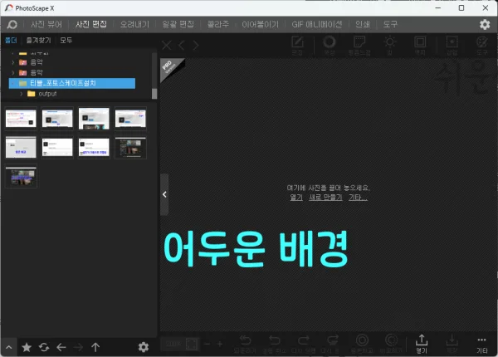The width and height of the screenshot is (498, 357).
Task: Open the 사진 뷰어 tab
Action: 46,24
